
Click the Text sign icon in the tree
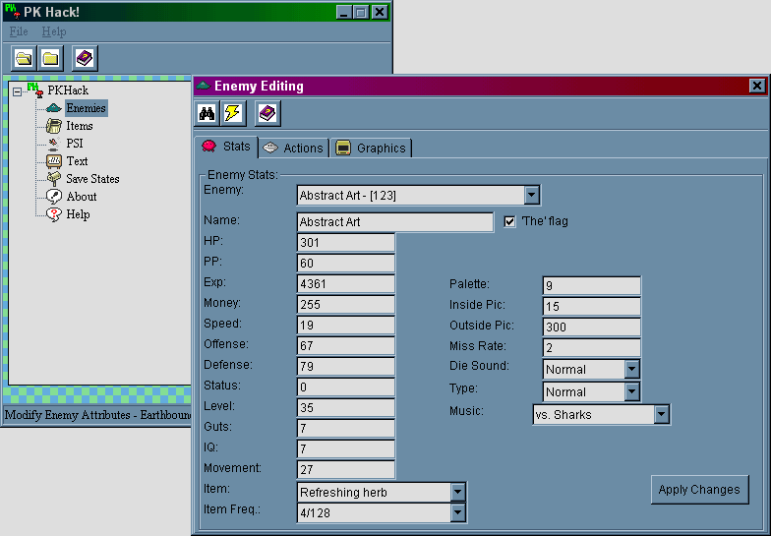coord(53,161)
